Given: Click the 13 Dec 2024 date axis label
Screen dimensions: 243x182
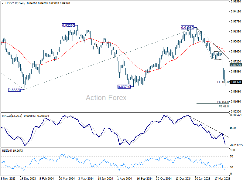Looking at the screenshot, I should pos(184,178).
